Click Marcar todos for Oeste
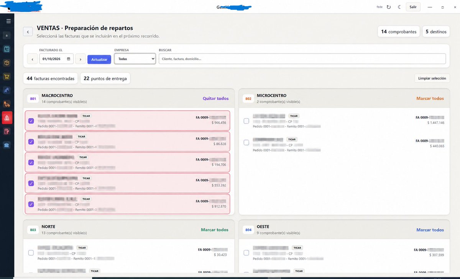460x279 pixels. click(430, 230)
